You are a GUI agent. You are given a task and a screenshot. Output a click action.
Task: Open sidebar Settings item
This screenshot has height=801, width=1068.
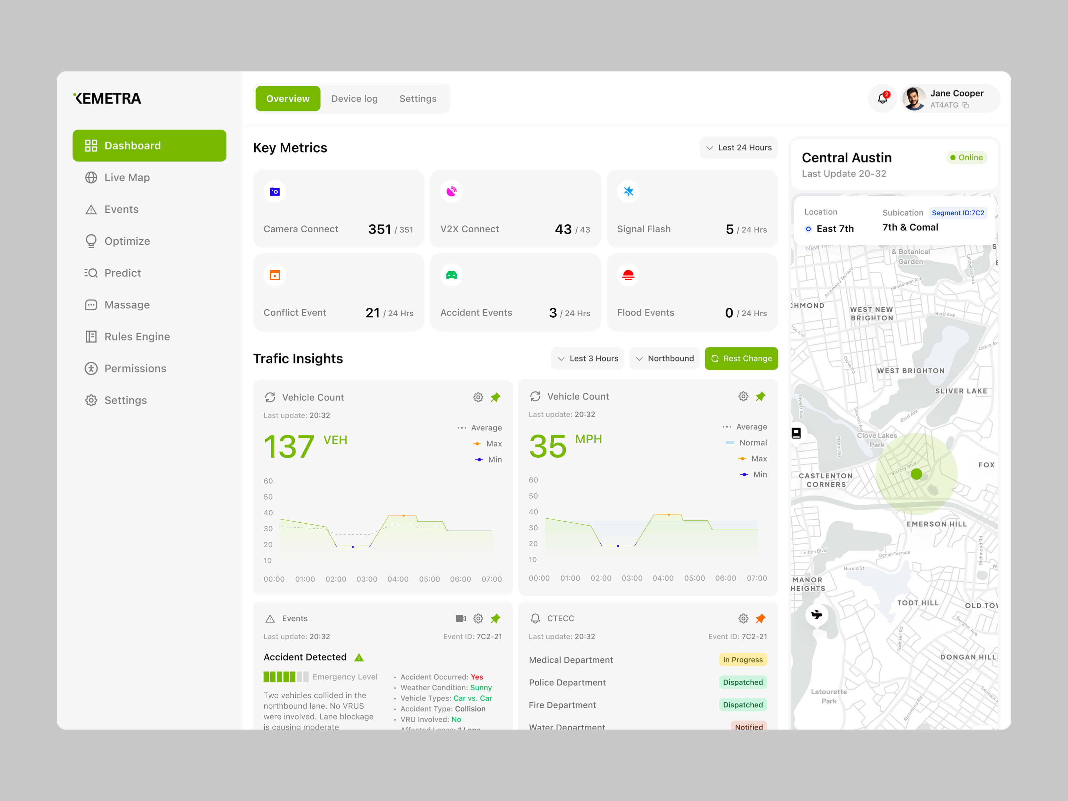(149, 400)
